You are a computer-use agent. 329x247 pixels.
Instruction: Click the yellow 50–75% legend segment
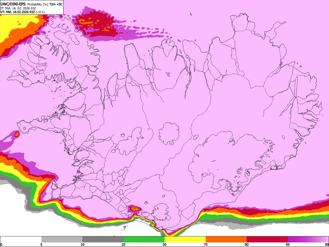pos(185,240)
